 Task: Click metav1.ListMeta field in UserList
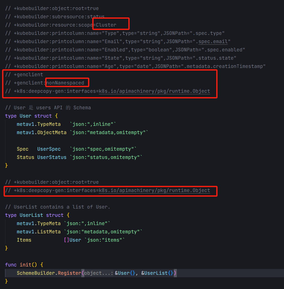[x=39, y=232]
